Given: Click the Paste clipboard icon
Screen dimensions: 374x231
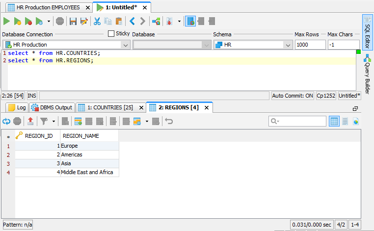Looking at the screenshot, I should click(119, 22).
